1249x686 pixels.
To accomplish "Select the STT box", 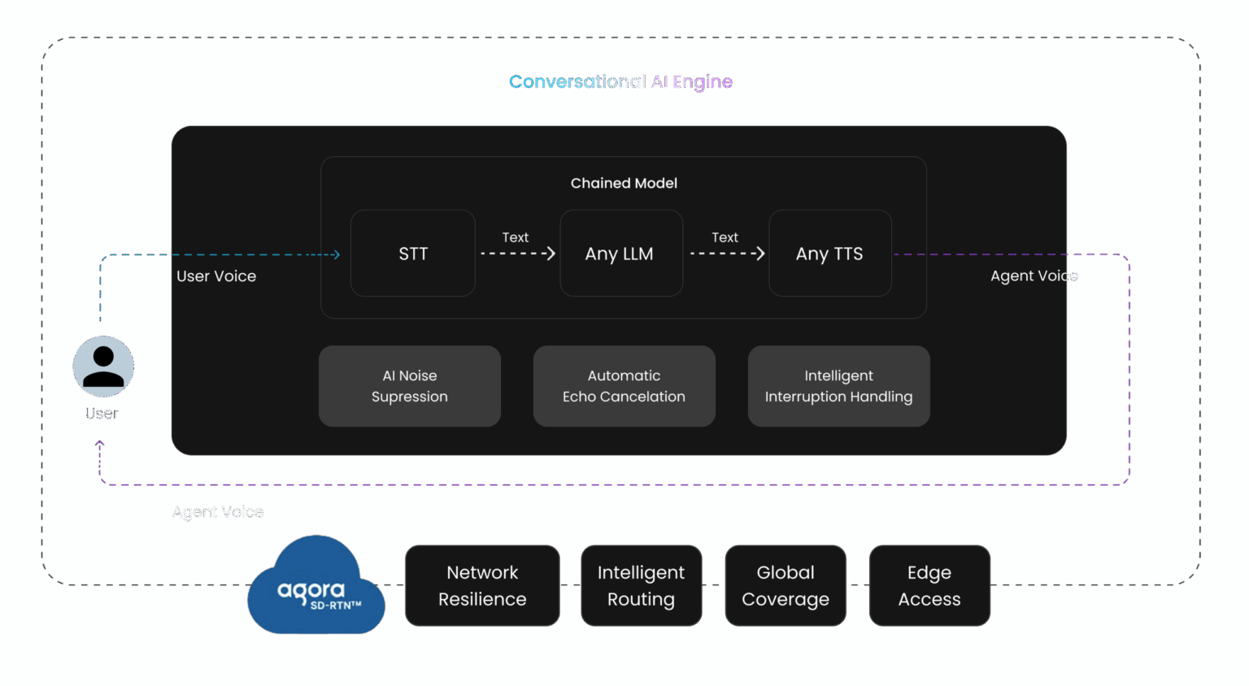I will point(413,254).
